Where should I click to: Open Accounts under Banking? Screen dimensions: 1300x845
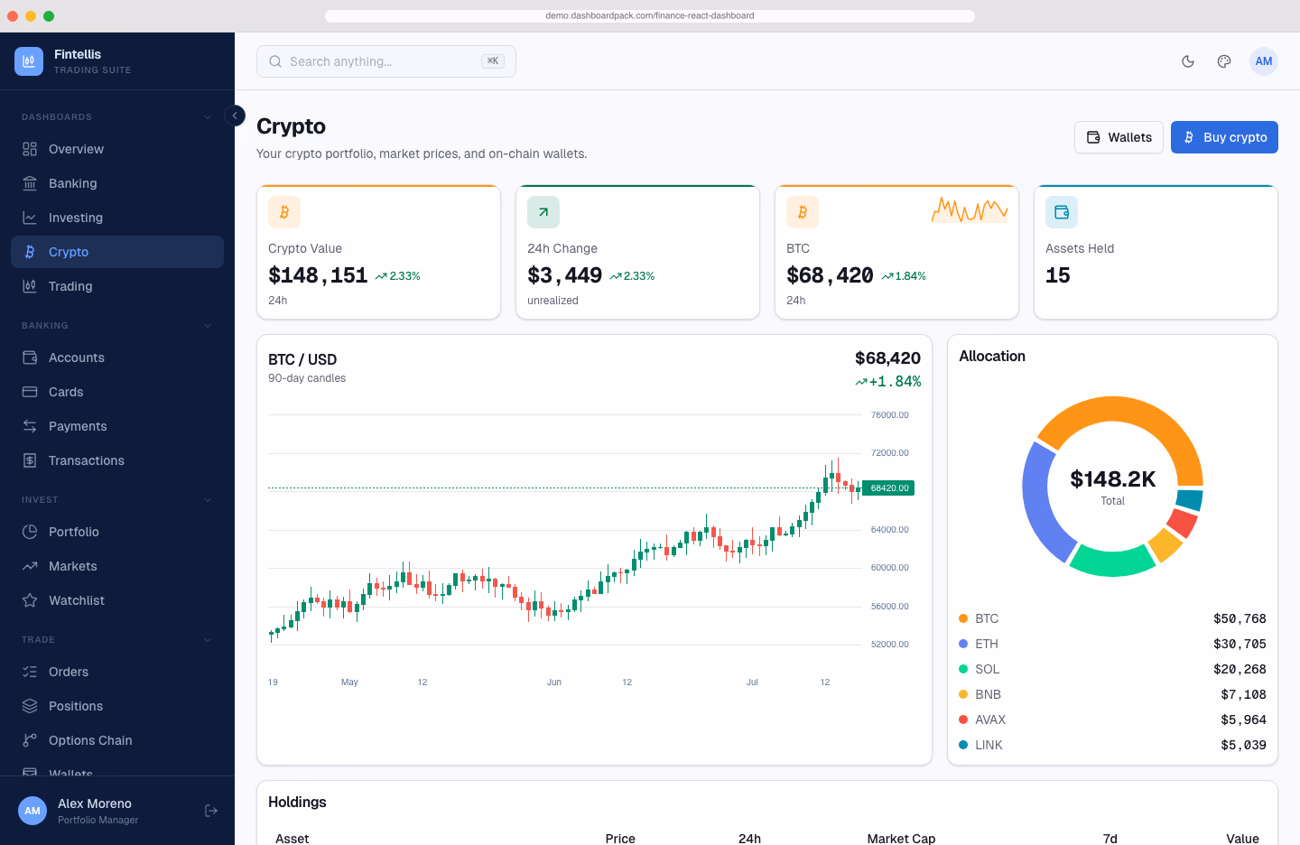point(117,357)
